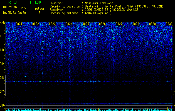
Task: Click the 0.8 kHz axis label
Action: pos(3,78)
